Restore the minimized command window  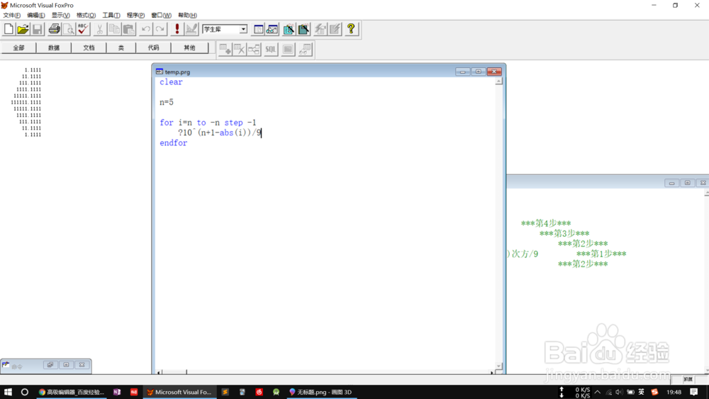point(50,365)
